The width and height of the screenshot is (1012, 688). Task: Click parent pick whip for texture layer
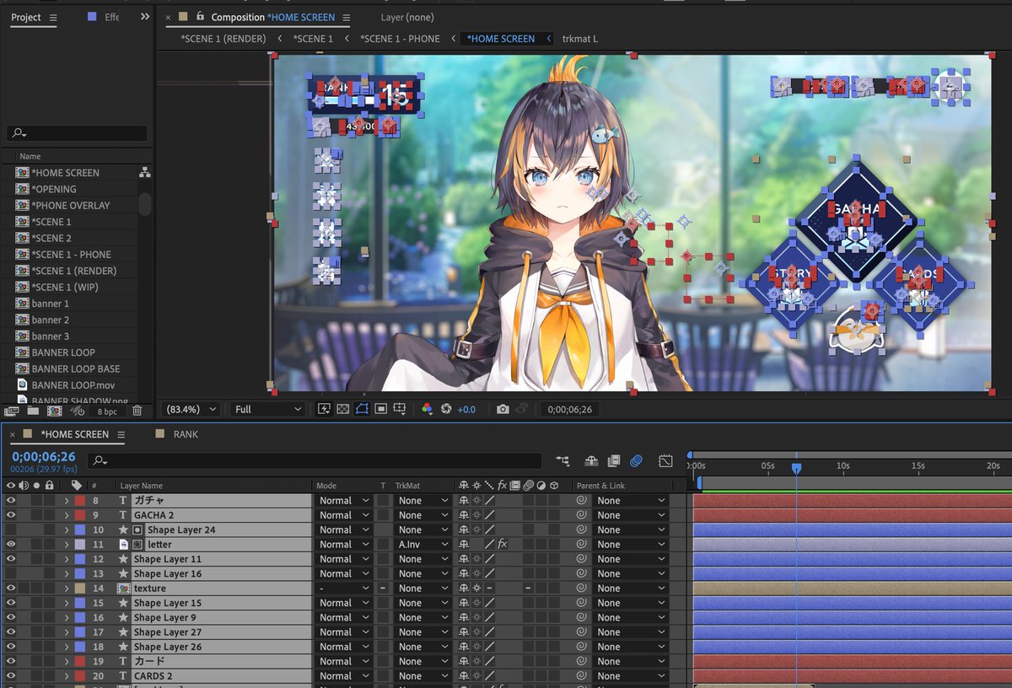[581, 589]
